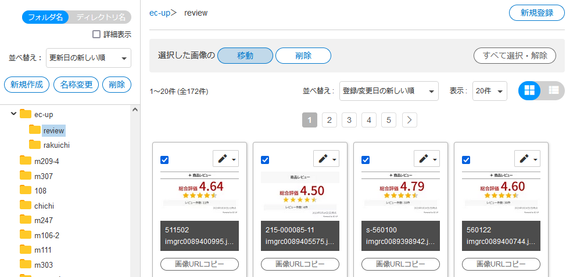Uncheck the 560122 image checkbox
Image resolution: width=566 pixels, height=277 pixels.
point(466,160)
